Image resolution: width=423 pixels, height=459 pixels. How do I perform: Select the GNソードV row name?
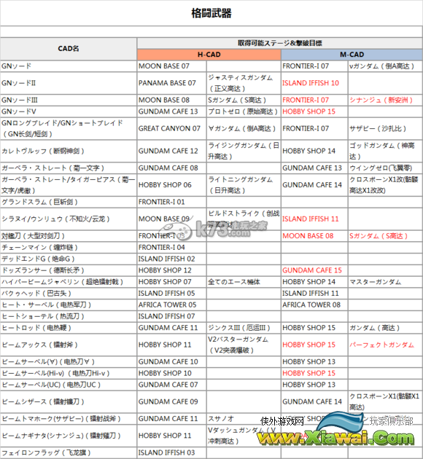69,111
